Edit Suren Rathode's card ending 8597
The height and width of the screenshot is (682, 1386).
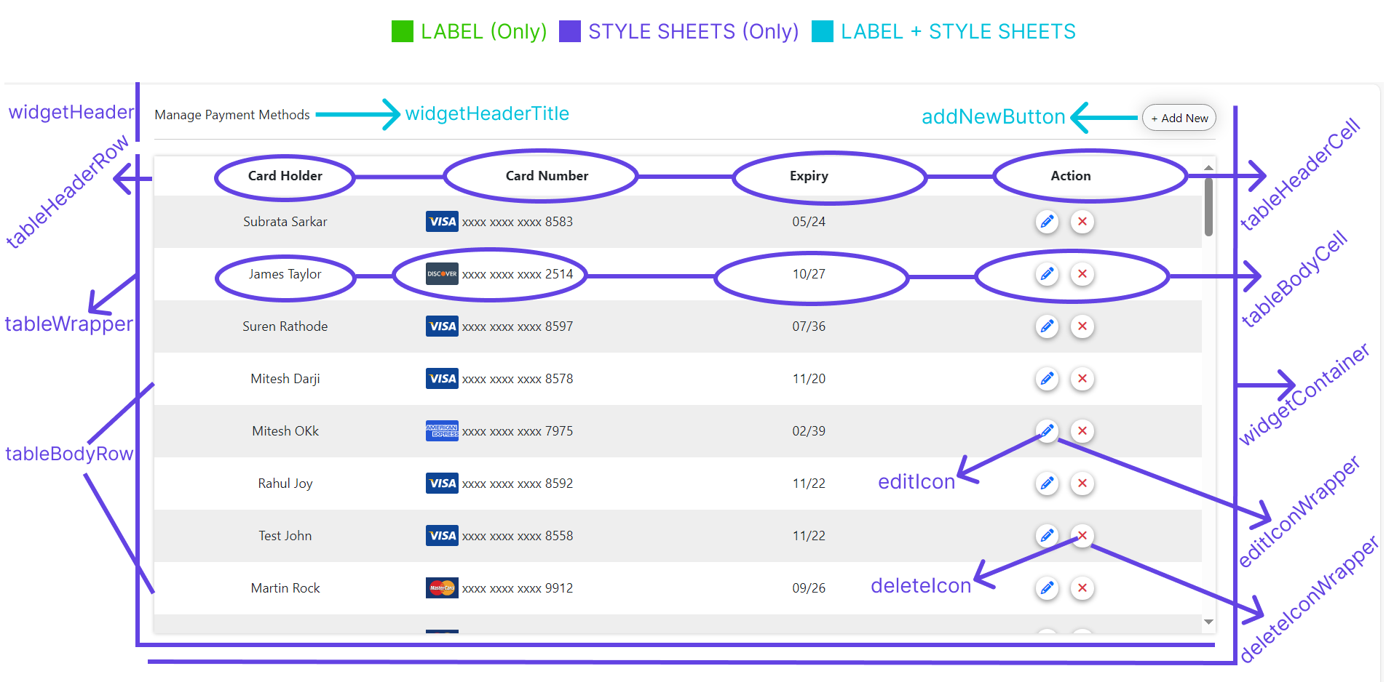click(x=1047, y=326)
